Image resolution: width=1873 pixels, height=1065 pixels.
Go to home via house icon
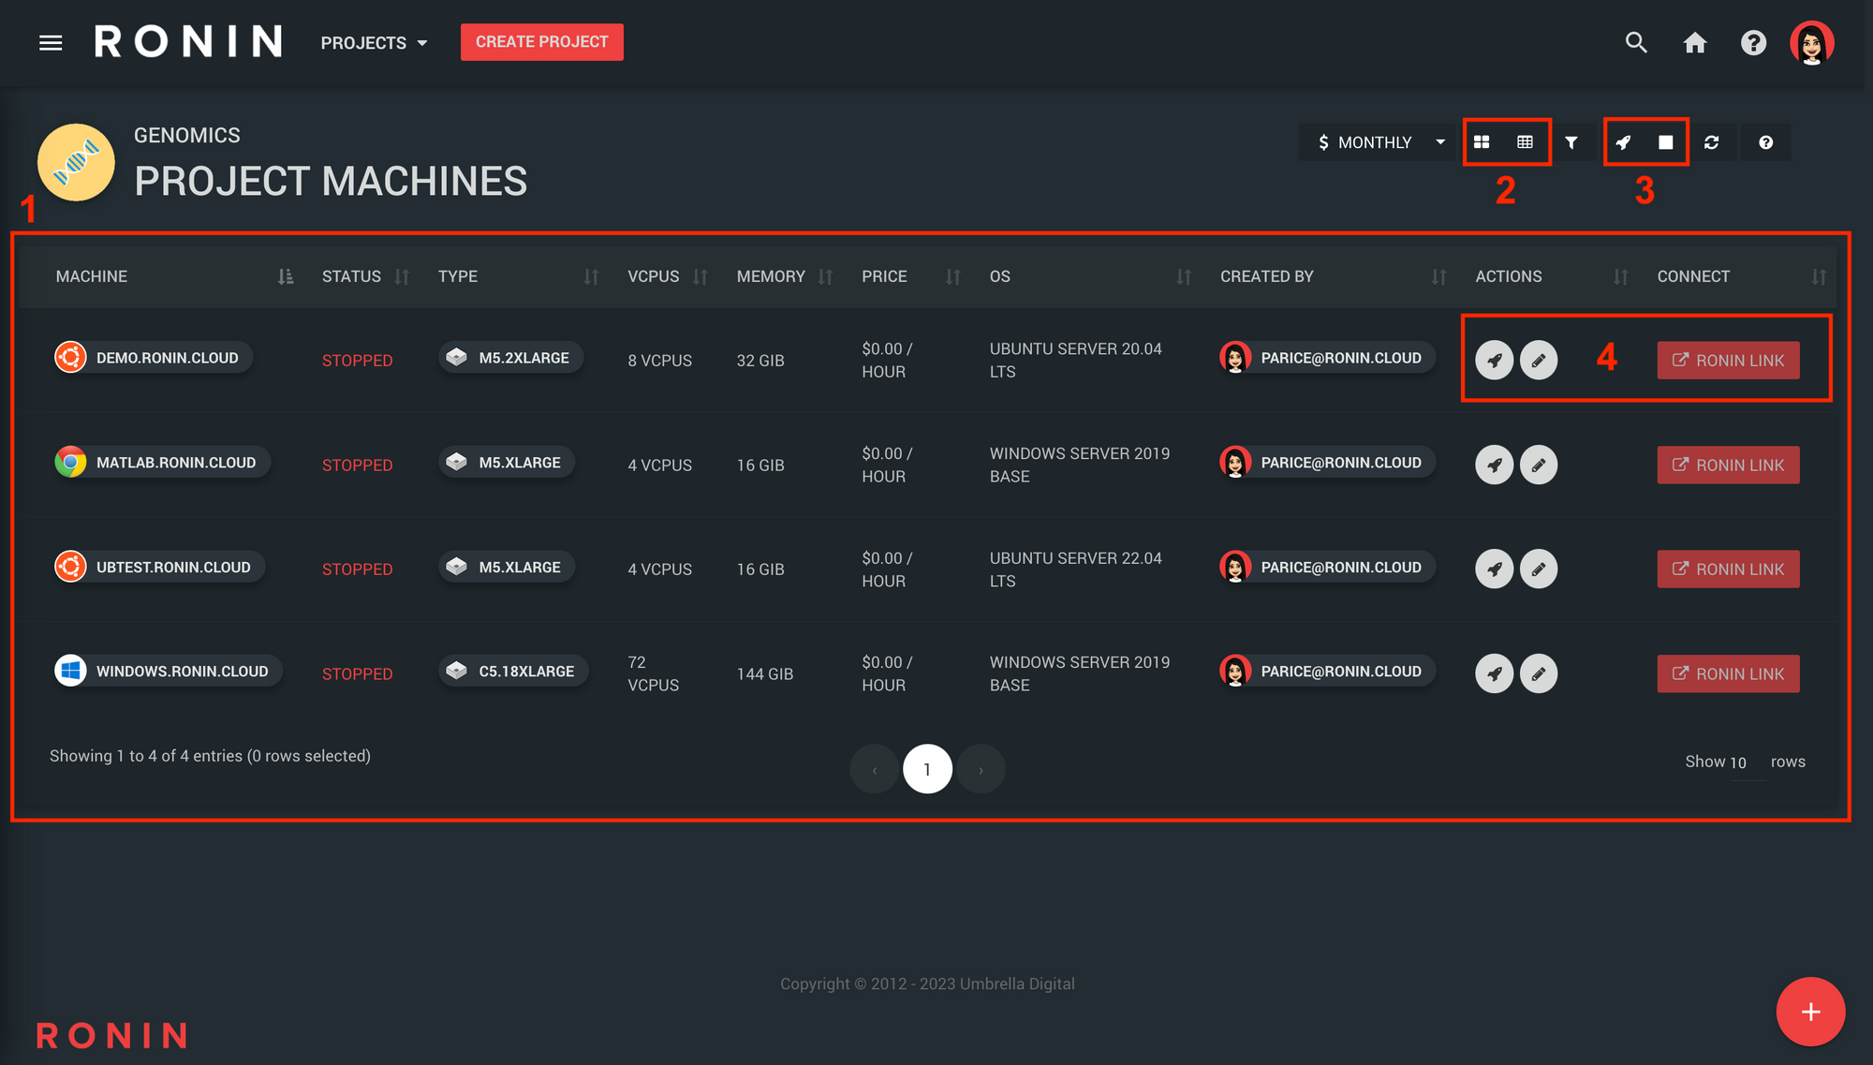coord(1694,43)
